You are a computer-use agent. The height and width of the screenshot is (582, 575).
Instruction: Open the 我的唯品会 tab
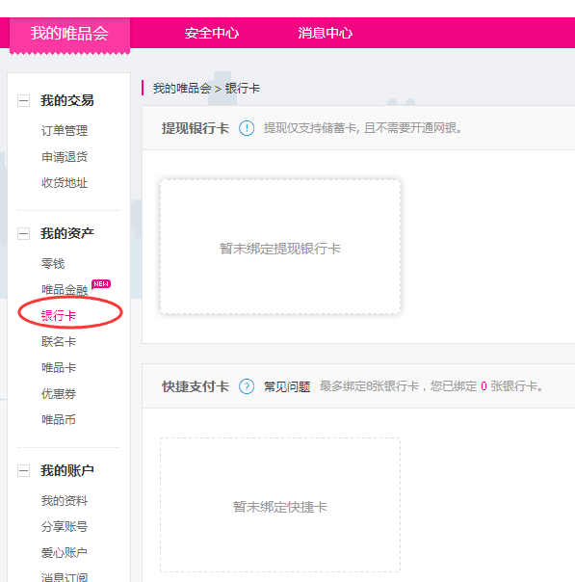tap(69, 34)
